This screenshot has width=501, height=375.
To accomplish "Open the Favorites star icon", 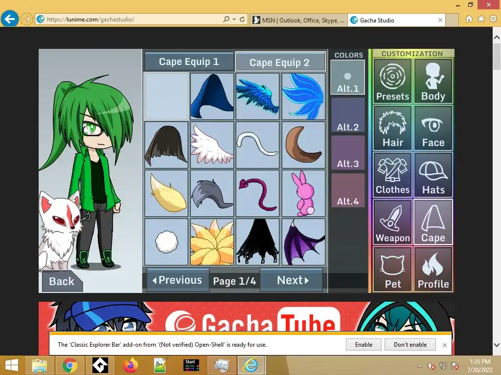I will click(481, 19).
